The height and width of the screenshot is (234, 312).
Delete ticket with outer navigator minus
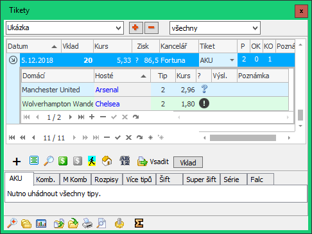107,137
